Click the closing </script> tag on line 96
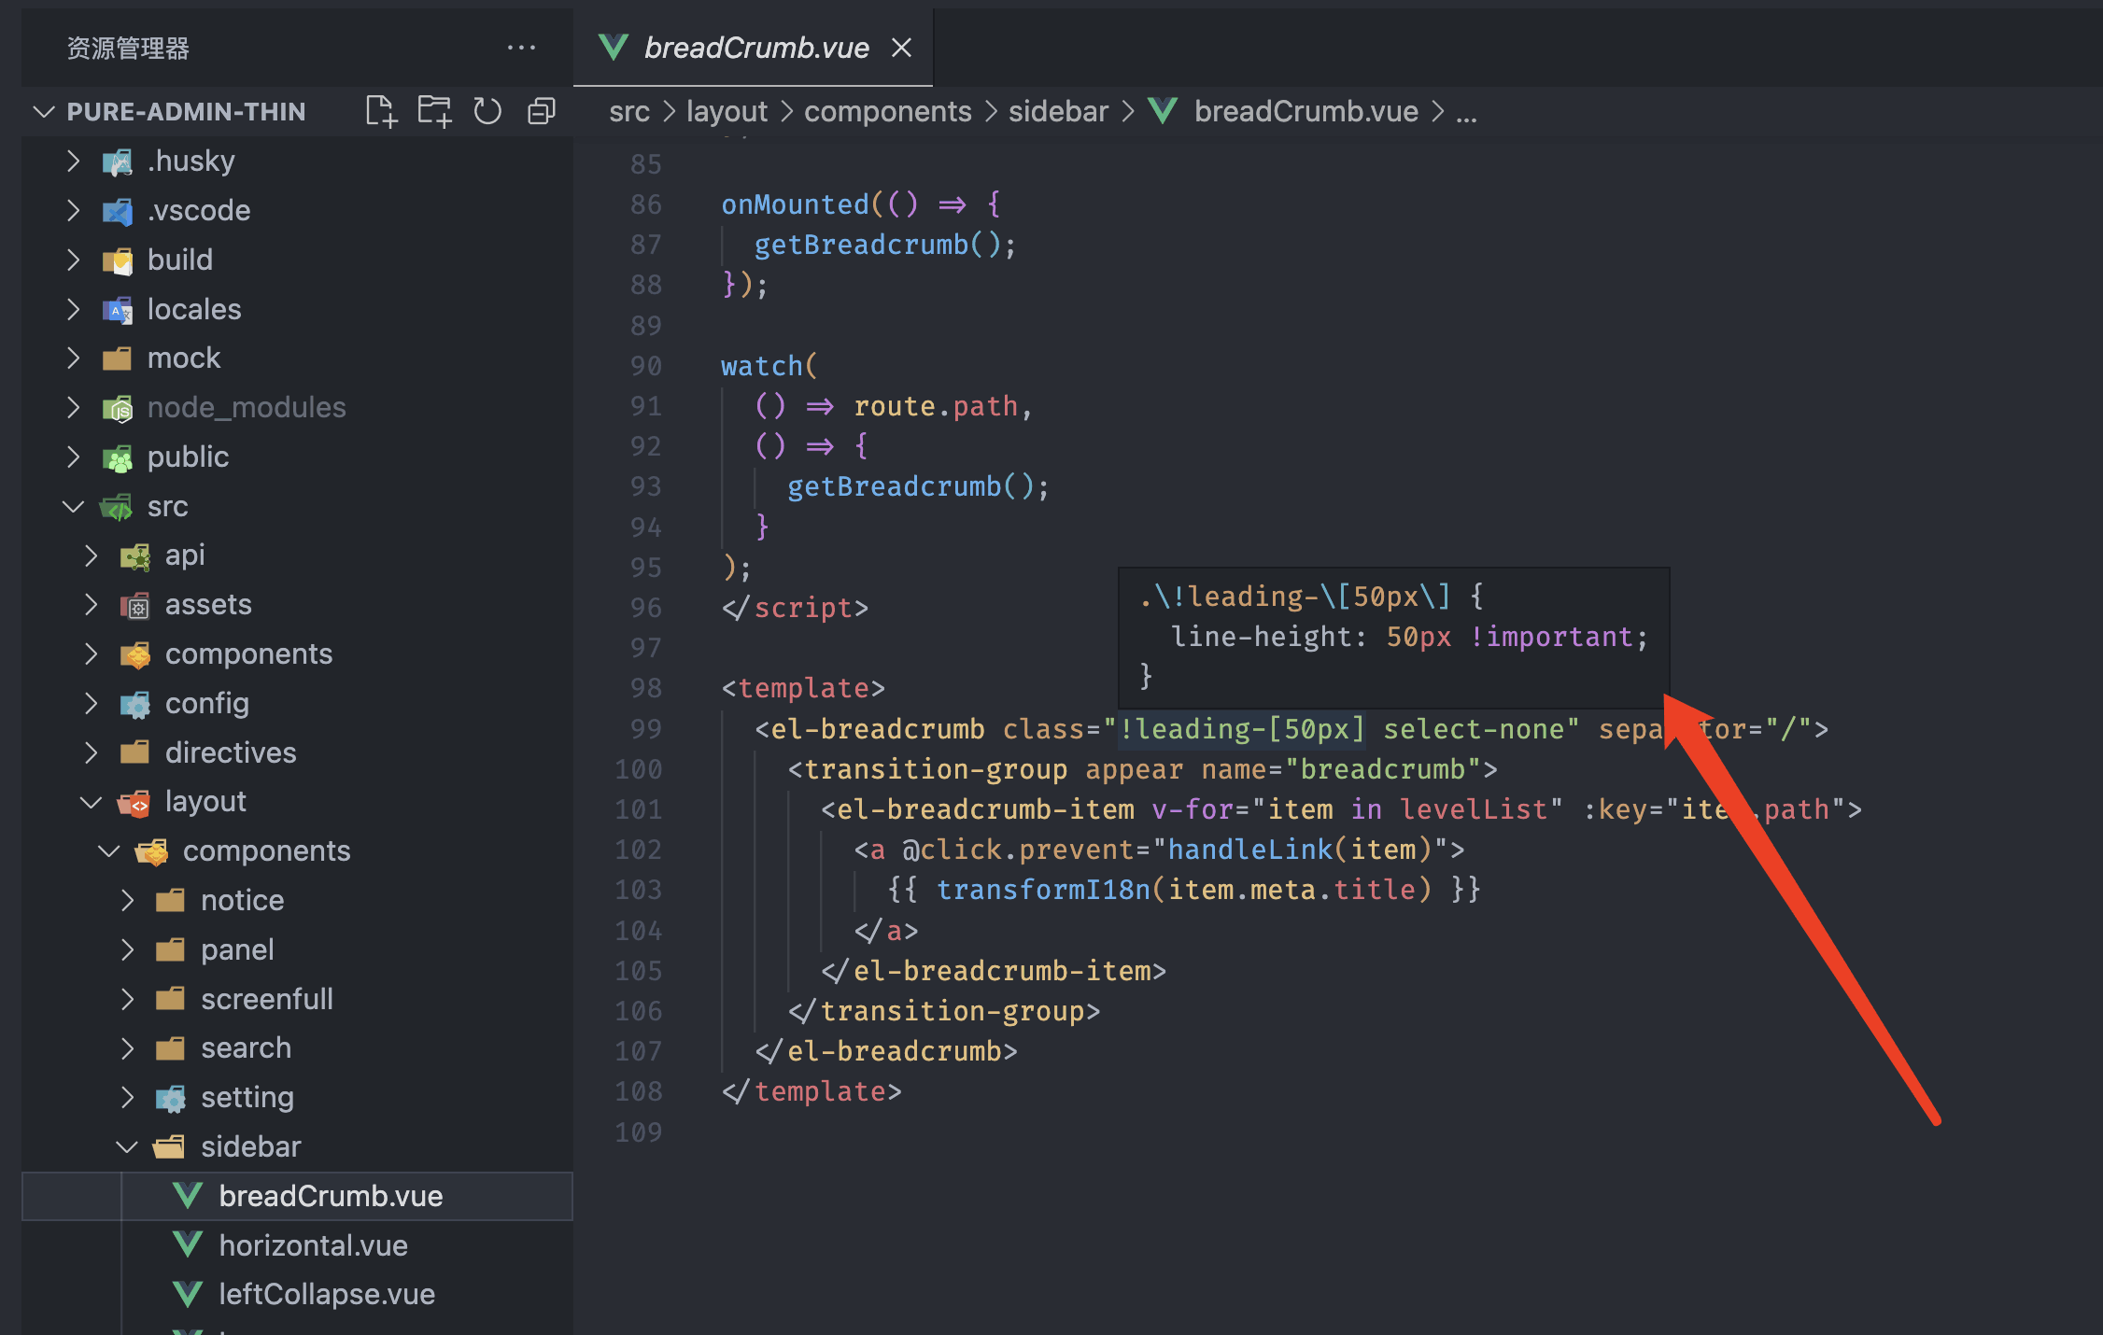Viewport: 2103px width, 1335px height. coord(795,608)
